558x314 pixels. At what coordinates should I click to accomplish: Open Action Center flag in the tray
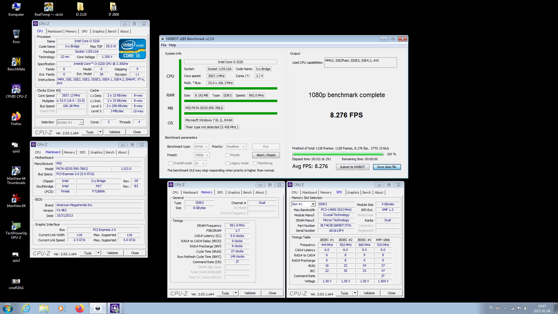click(x=519, y=308)
